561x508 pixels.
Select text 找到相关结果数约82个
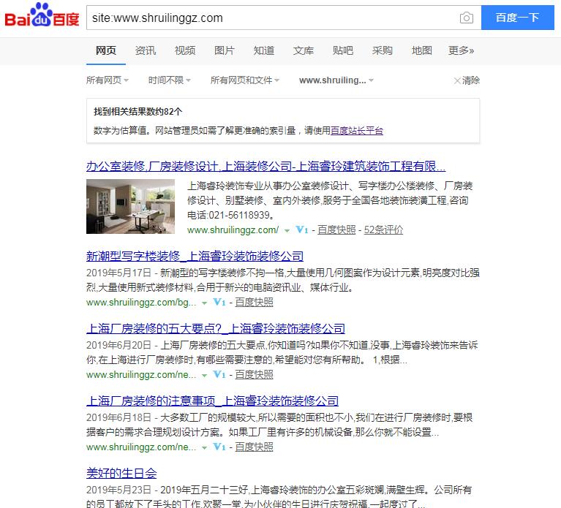[x=138, y=112]
